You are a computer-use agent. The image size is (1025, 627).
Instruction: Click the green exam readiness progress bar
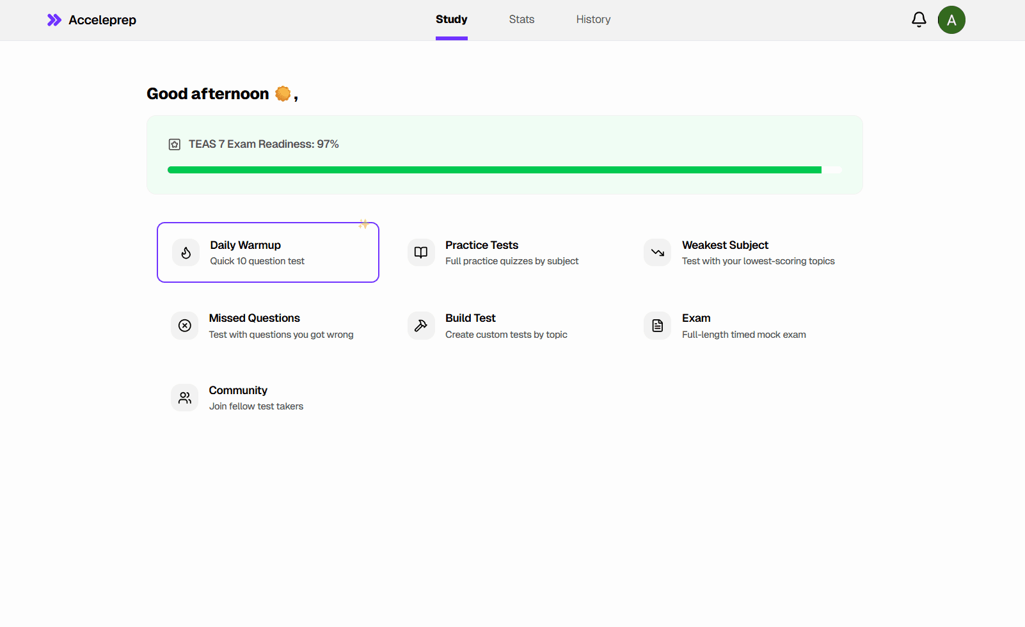[x=494, y=170]
